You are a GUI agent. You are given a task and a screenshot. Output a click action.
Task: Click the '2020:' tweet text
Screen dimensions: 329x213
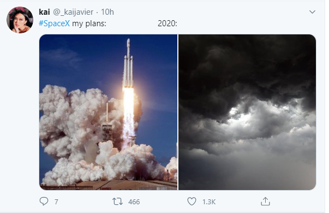coord(168,23)
